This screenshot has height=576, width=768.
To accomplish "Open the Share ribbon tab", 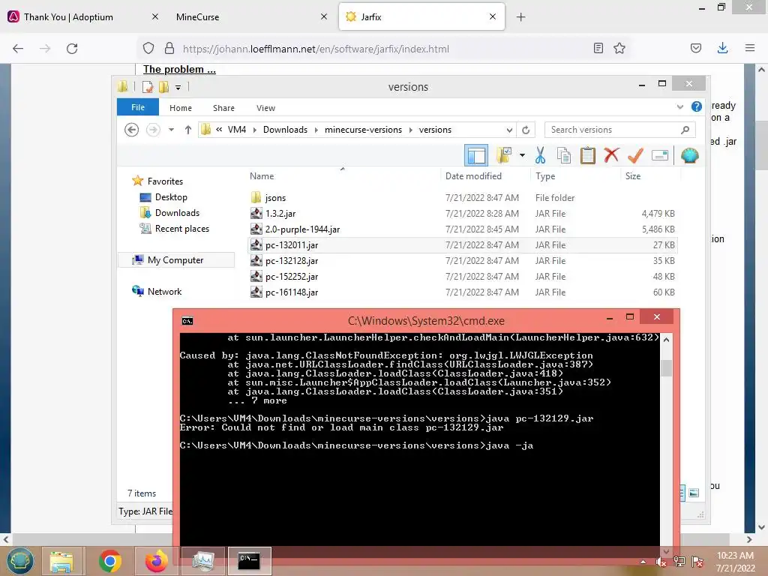I will coord(223,108).
